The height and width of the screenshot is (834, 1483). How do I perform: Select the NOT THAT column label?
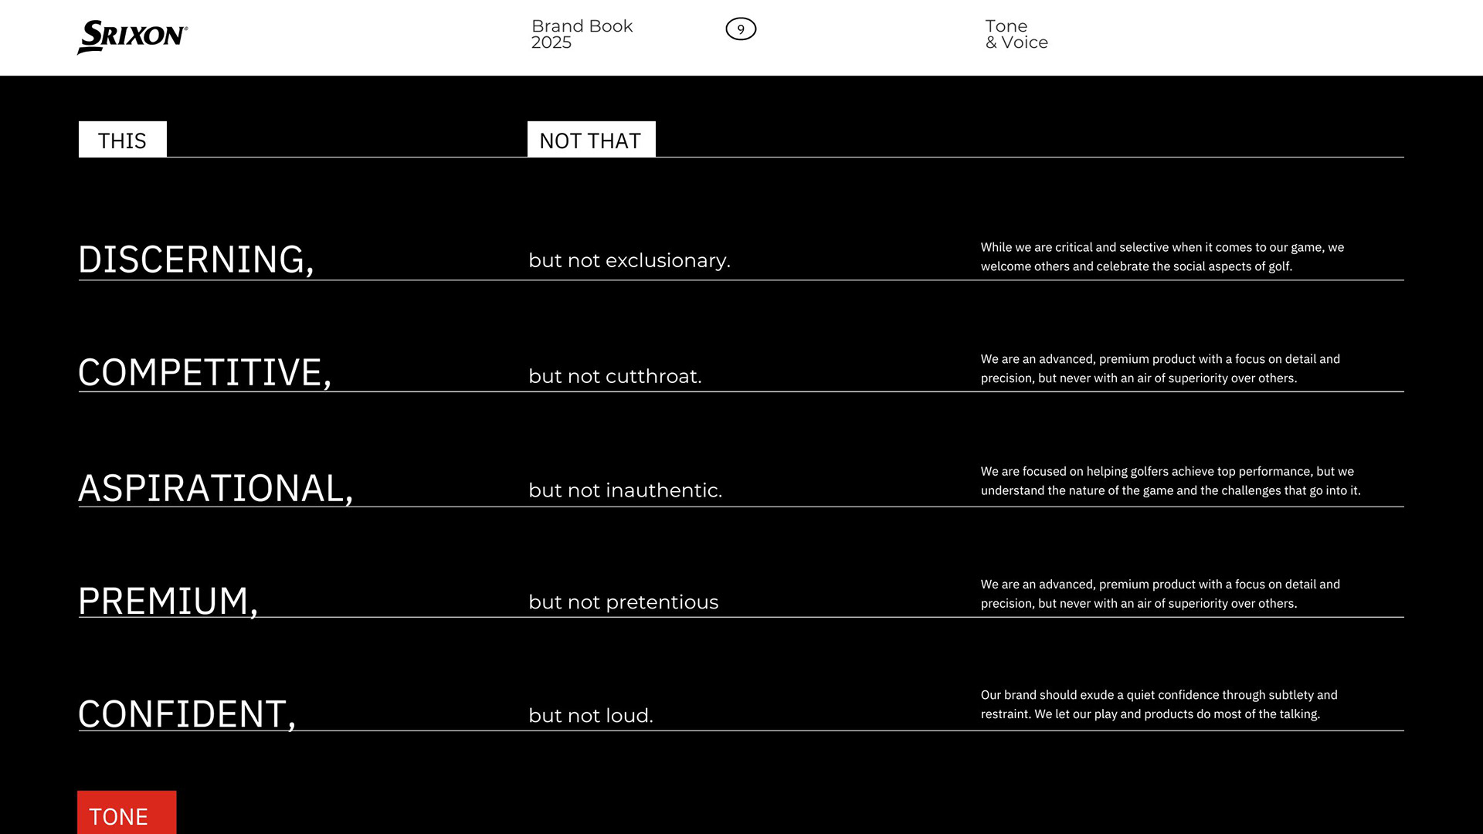pos(591,140)
